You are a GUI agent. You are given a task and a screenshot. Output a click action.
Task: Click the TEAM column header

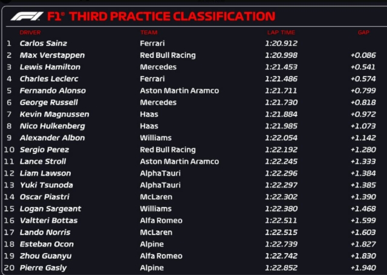149,32
